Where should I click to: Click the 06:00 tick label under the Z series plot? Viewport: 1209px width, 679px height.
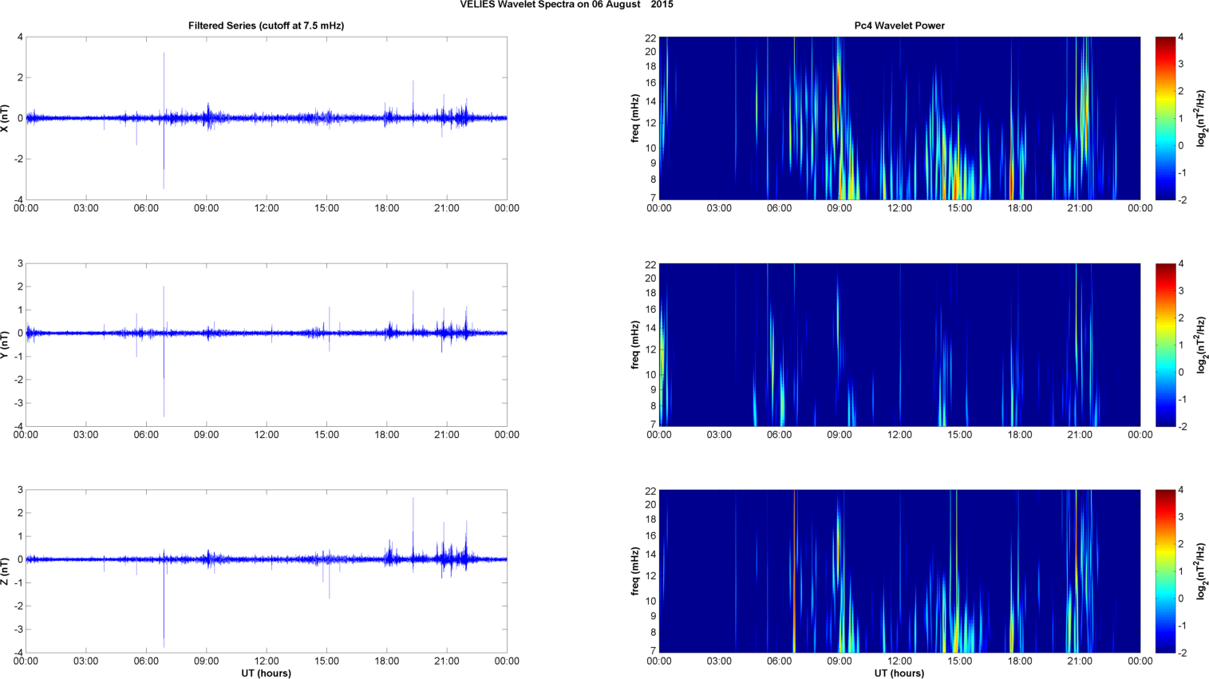pos(146,661)
